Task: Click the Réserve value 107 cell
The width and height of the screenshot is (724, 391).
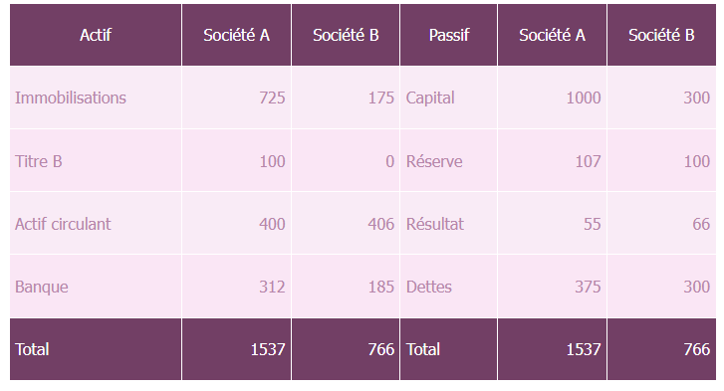Action: pyautogui.click(x=553, y=161)
